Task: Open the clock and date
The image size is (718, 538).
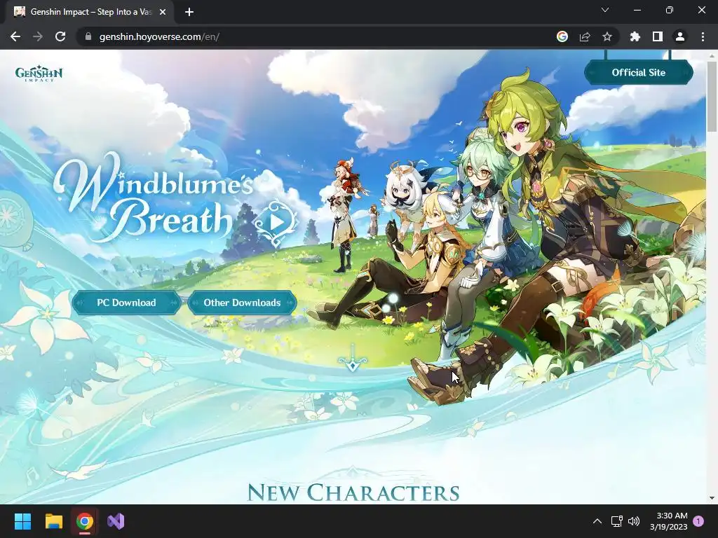Action: (668, 521)
